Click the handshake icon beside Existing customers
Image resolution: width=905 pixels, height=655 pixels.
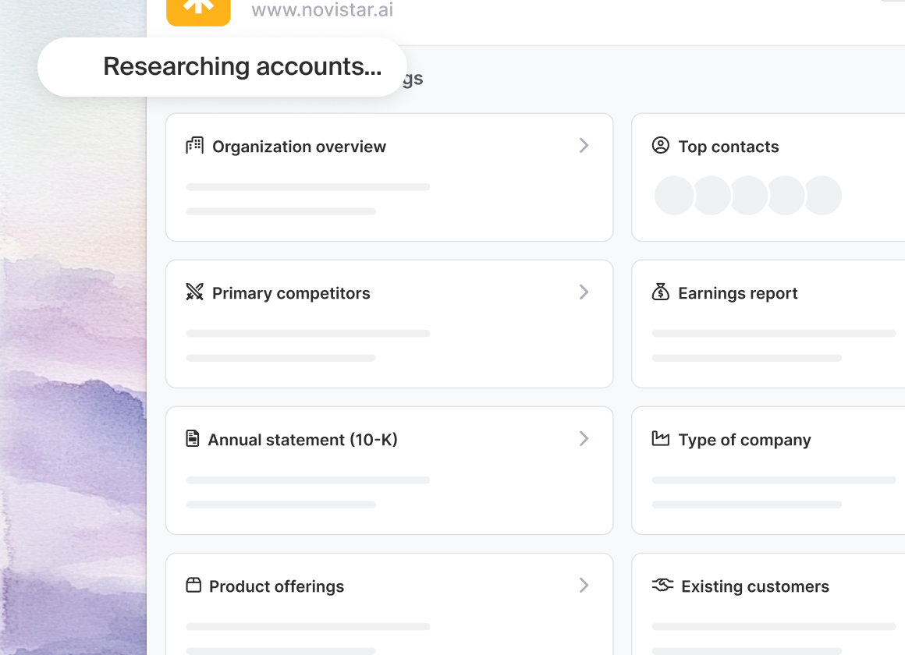tap(662, 585)
